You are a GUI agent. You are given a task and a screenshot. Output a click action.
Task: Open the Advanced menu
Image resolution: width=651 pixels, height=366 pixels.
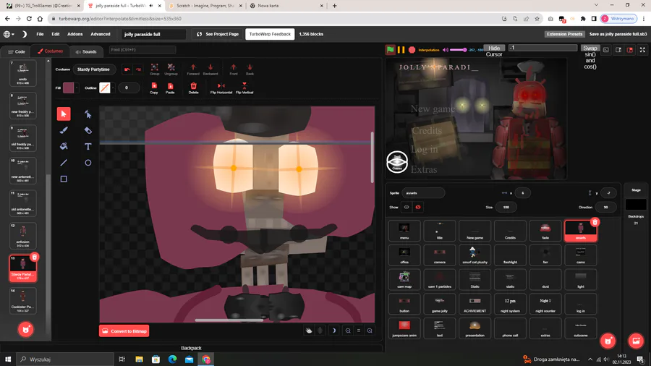(101, 34)
